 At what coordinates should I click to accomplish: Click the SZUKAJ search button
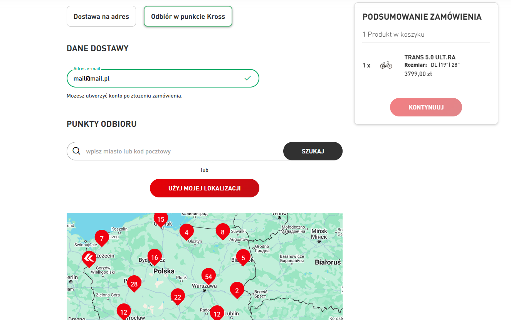click(313, 151)
